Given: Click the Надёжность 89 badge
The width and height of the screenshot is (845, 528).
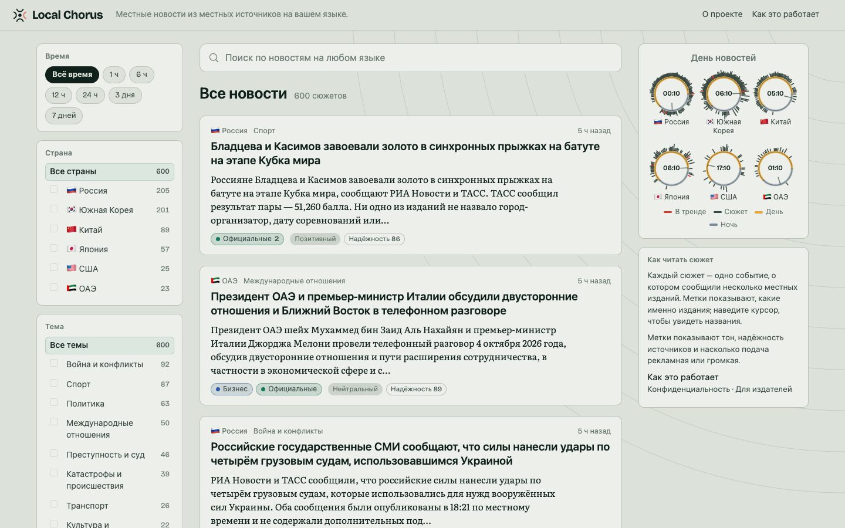Looking at the screenshot, I should [x=416, y=389].
